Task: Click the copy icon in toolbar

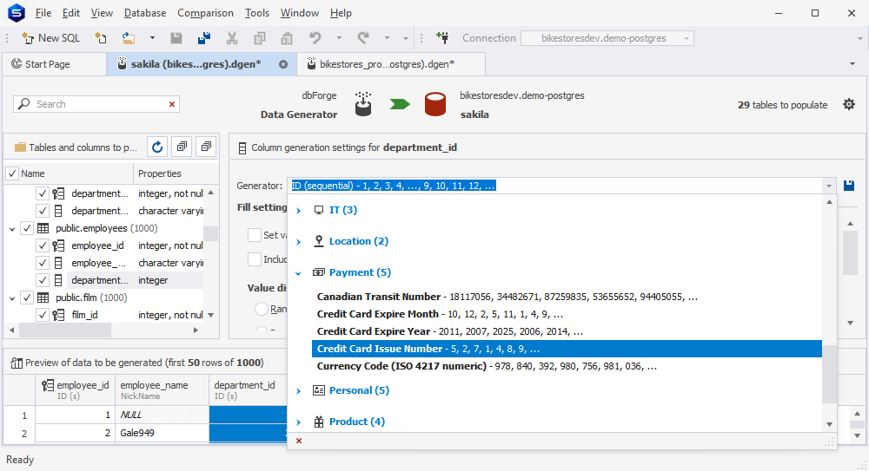Action: (x=259, y=38)
